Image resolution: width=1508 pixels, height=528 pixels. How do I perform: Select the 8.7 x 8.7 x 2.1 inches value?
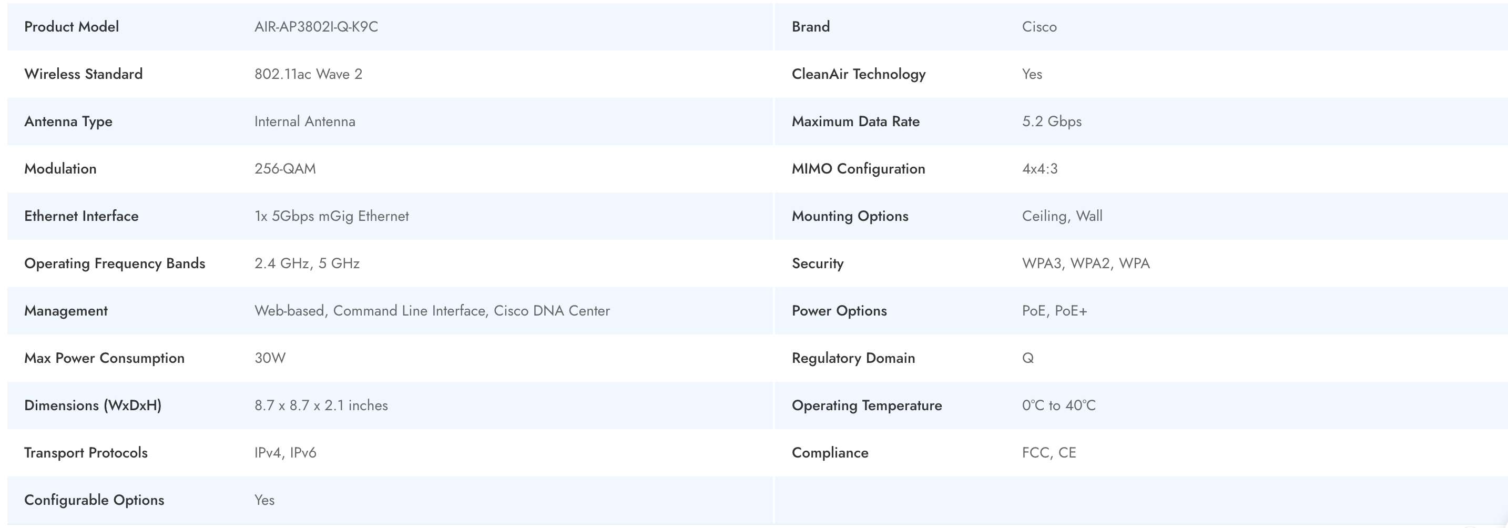321,405
